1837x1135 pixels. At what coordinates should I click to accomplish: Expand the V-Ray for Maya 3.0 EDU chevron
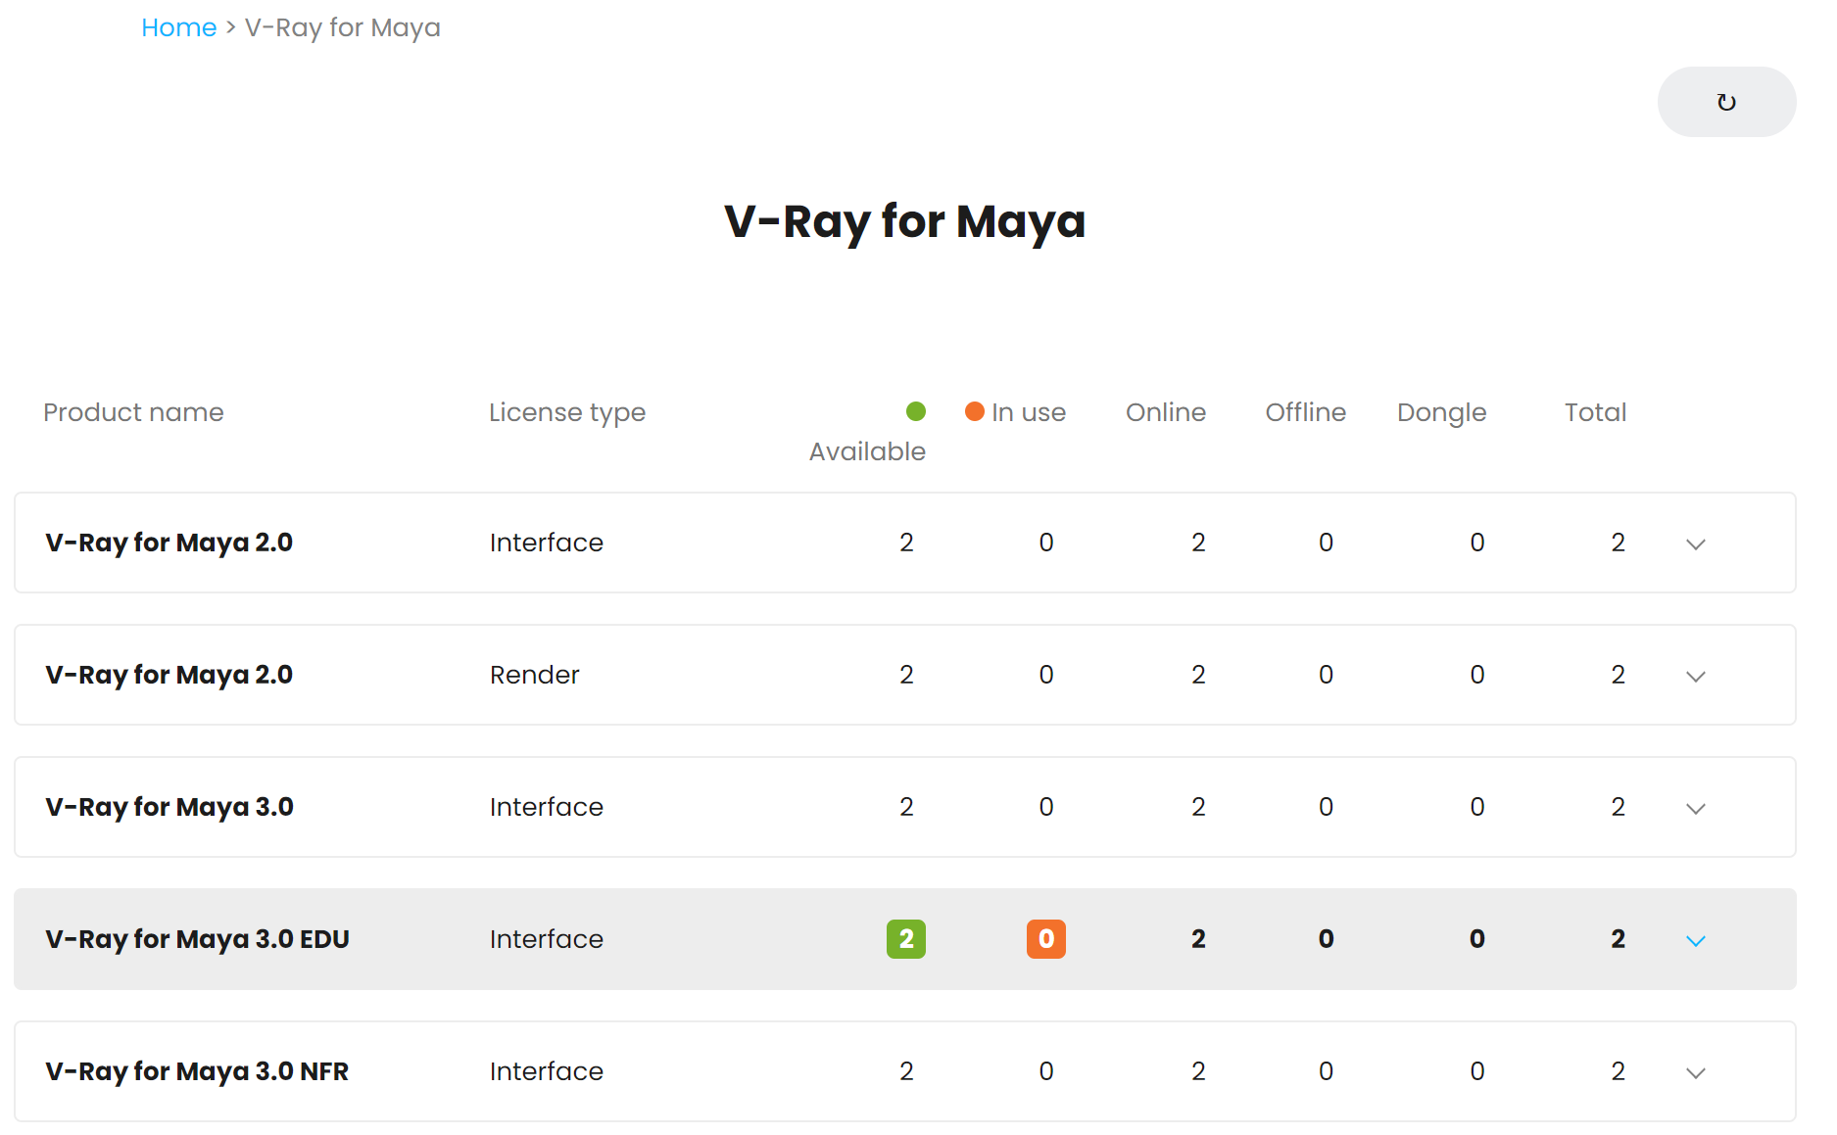tap(1696, 940)
